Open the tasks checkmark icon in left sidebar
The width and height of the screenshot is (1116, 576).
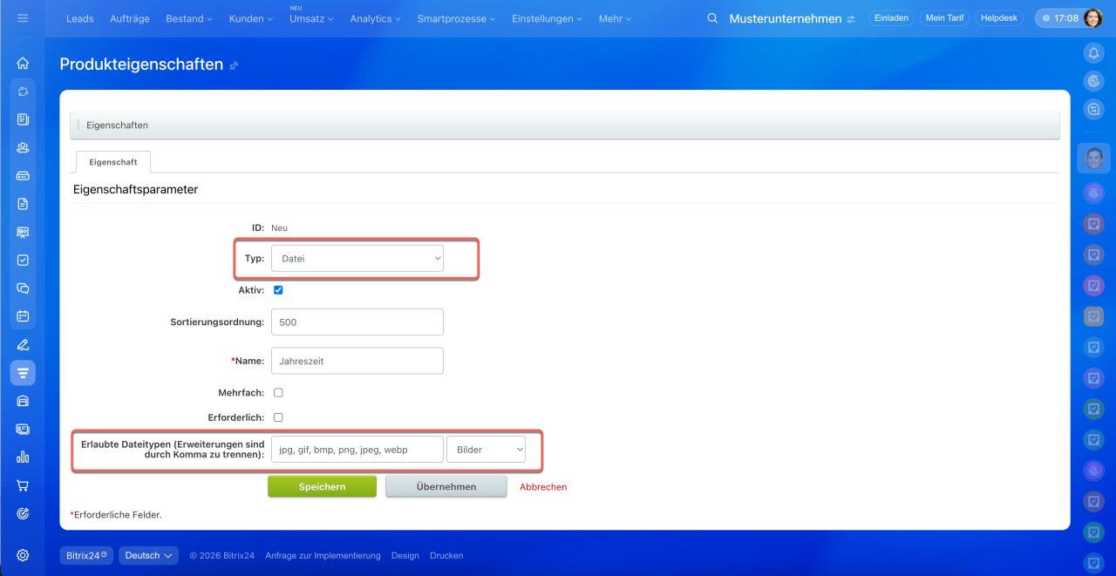[x=23, y=260]
